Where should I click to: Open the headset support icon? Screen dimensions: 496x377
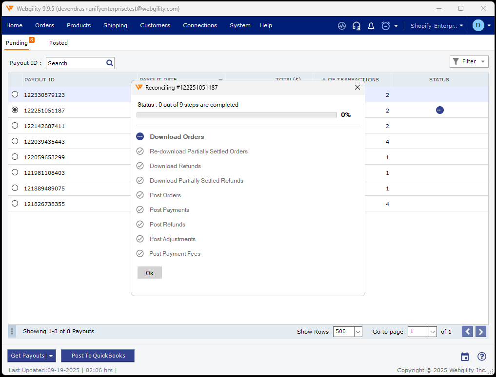click(357, 26)
